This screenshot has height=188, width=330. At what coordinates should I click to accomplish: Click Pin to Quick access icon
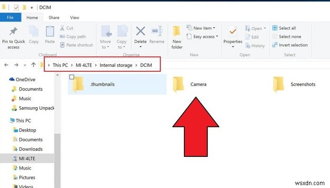point(13,32)
